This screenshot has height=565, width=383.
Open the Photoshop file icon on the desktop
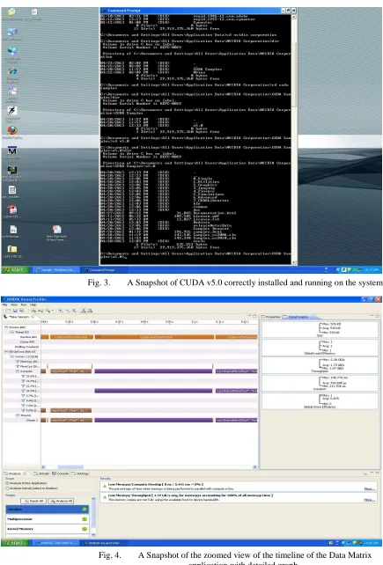pyautogui.click(x=13, y=230)
